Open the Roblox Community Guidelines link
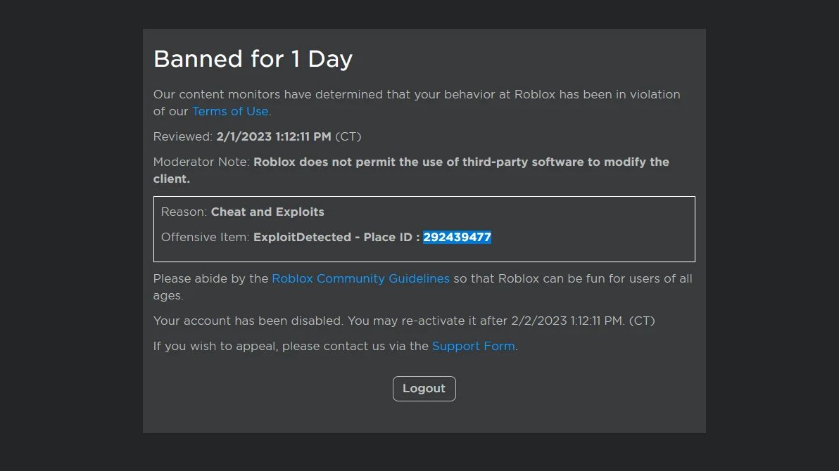Viewport: 839px width, 471px height. pos(360,278)
